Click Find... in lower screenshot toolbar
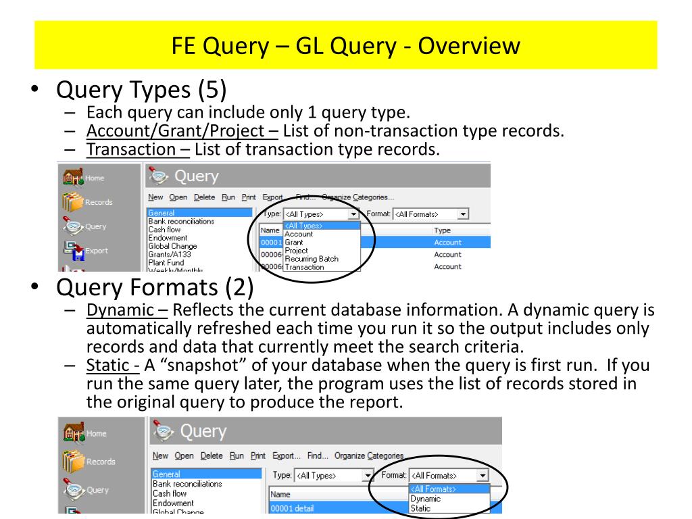692x519 pixels. click(318, 455)
